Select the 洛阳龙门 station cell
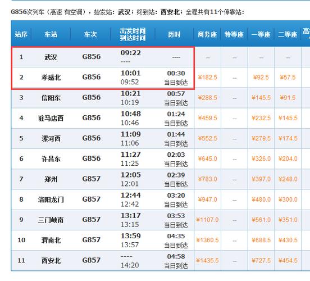The width and height of the screenshot is (310, 281). (x=51, y=200)
